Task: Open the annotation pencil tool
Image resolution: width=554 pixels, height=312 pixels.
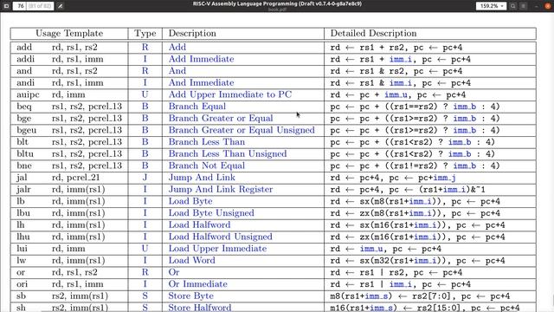Action: (x=60, y=6)
